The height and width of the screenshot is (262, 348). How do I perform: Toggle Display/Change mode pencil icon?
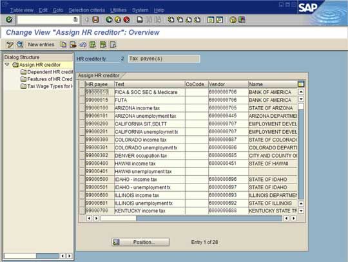tap(10, 44)
